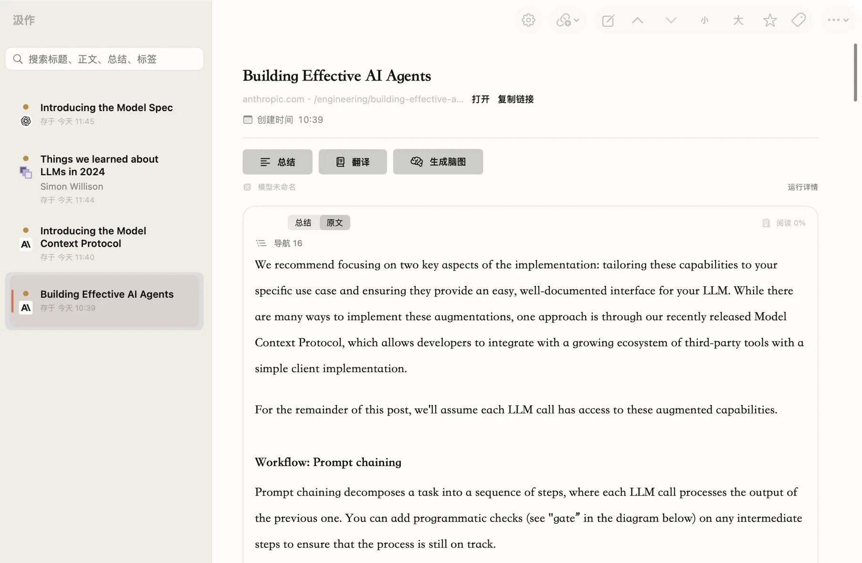The image size is (862, 563).
Task: Click the unread dot on Building Effective AI Agents
Action: click(x=26, y=293)
